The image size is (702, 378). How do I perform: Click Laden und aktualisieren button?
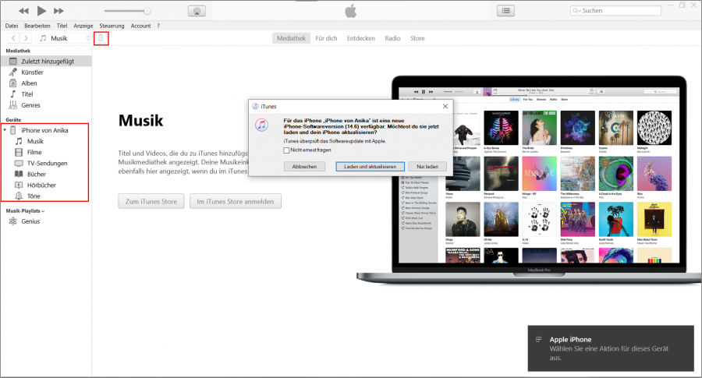pyautogui.click(x=370, y=167)
